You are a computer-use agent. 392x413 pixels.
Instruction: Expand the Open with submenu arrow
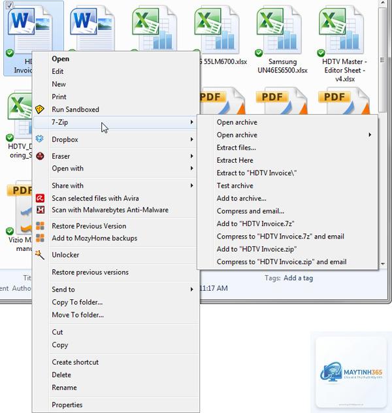pyautogui.click(x=191, y=168)
